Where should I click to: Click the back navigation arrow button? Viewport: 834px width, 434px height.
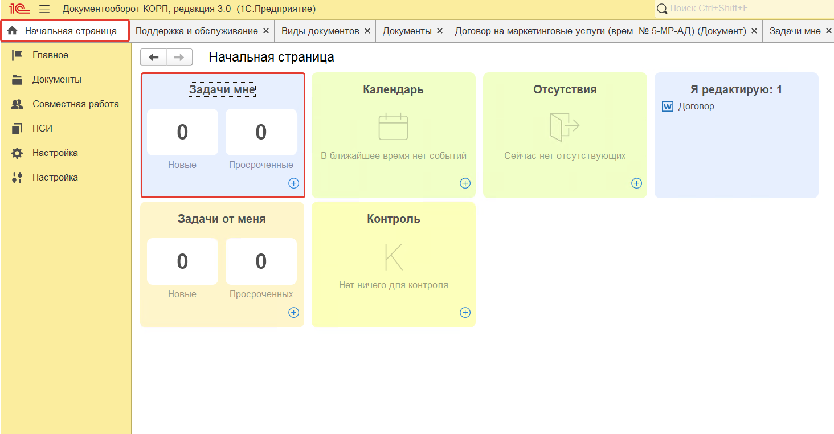pos(153,57)
